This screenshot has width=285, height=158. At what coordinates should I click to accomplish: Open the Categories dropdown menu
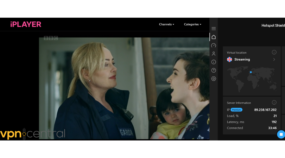pyautogui.click(x=193, y=24)
